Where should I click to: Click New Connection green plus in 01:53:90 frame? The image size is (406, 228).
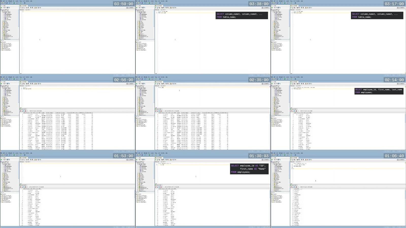pos(1,160)
